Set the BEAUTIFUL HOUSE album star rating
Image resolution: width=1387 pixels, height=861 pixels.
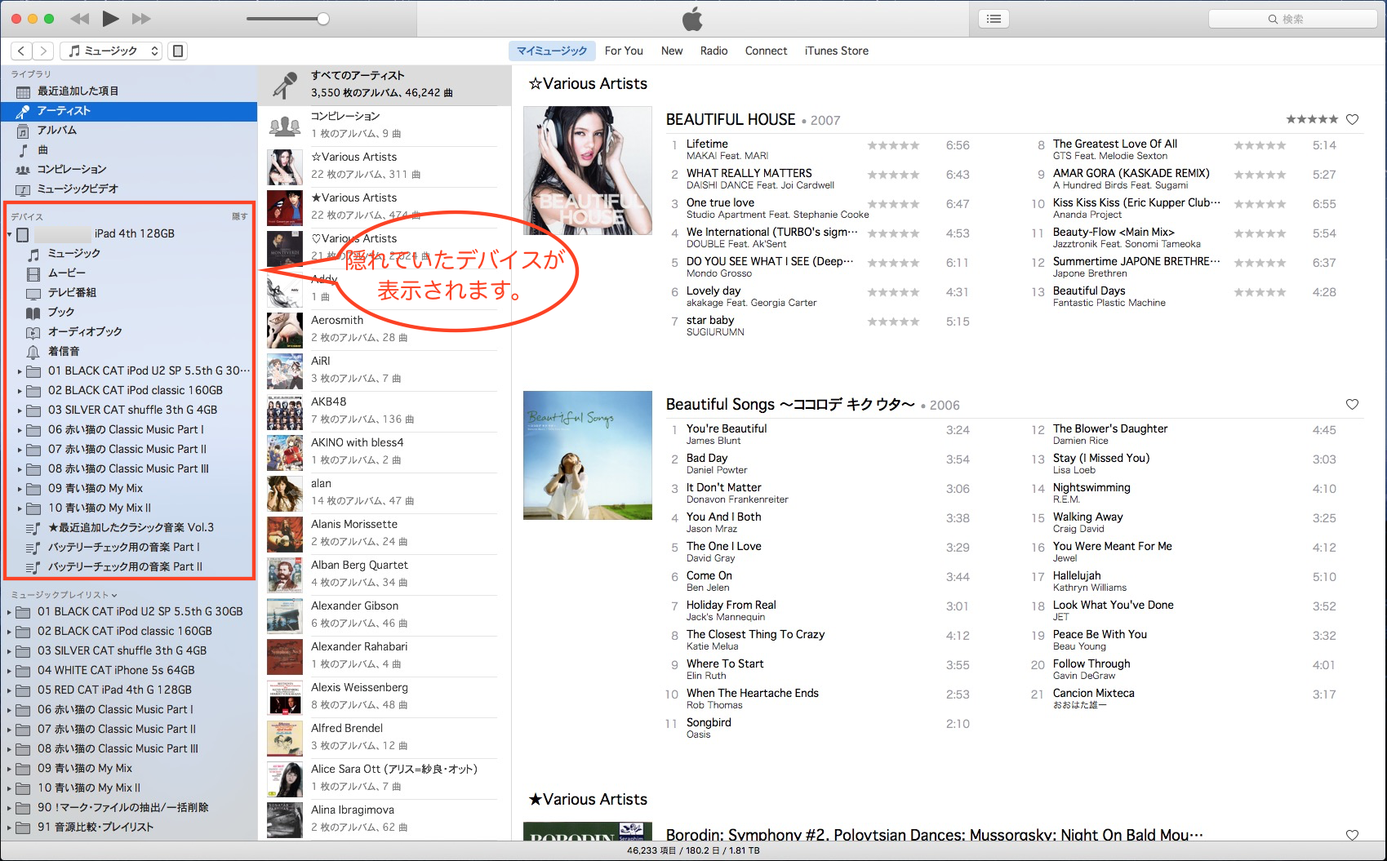pyautogui.click(x=1312, y=120)
